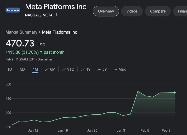187x135 pixels.
Task: Click the Meta Platforms Inc breadcrumb text
Action: click(x=59, y=32)
